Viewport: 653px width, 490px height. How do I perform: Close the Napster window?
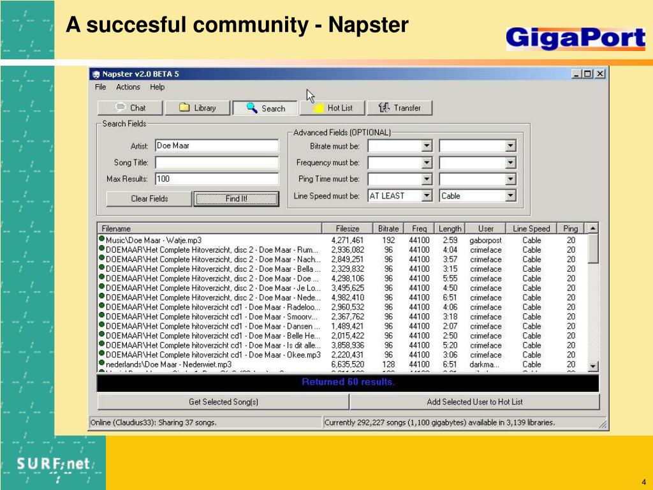599,74
